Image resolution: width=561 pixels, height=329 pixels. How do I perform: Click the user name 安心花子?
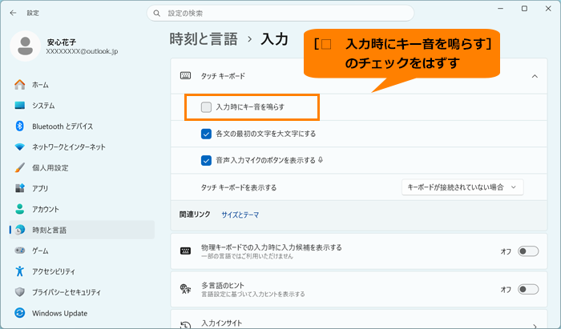pos(61,42)
